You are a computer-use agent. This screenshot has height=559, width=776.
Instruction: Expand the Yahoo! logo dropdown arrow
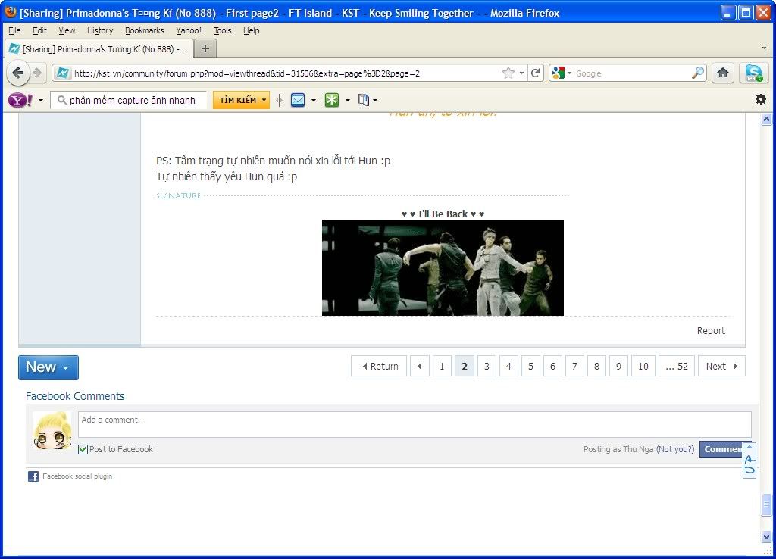[41, 101]
